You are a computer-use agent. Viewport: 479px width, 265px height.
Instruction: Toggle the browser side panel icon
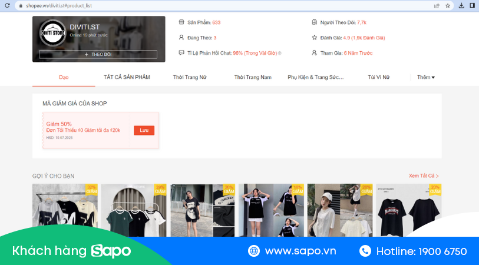point(472,5)
